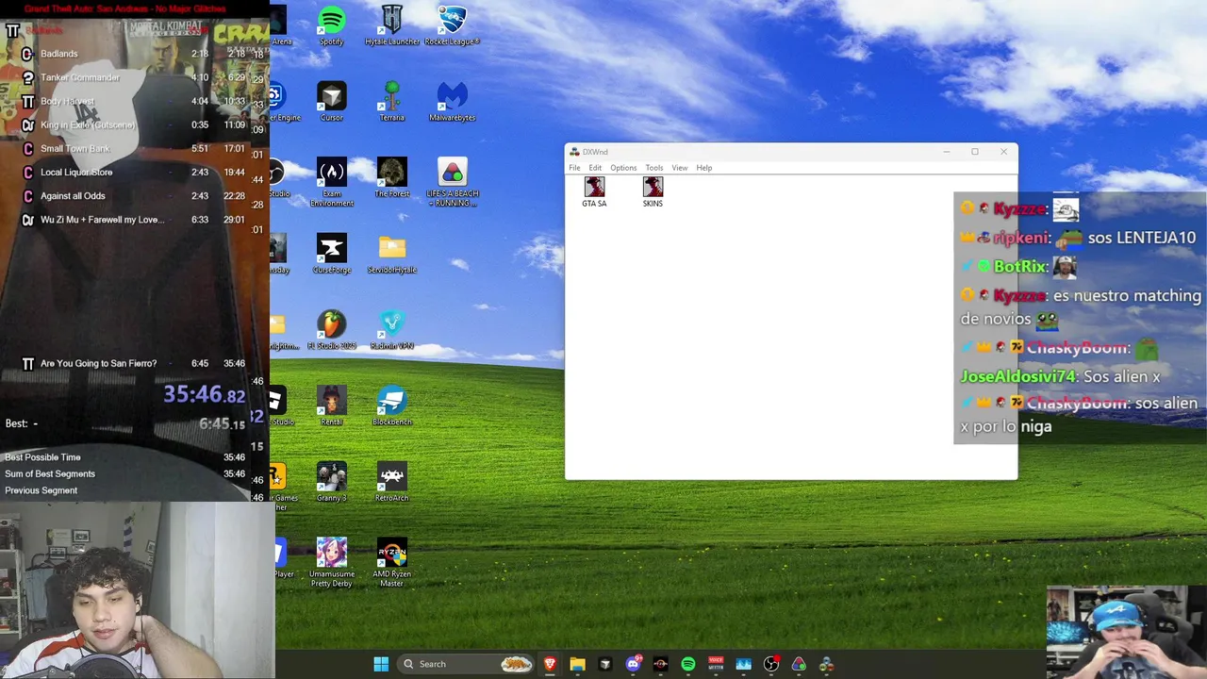Launch Terraria from the desktop

point(391,102)
